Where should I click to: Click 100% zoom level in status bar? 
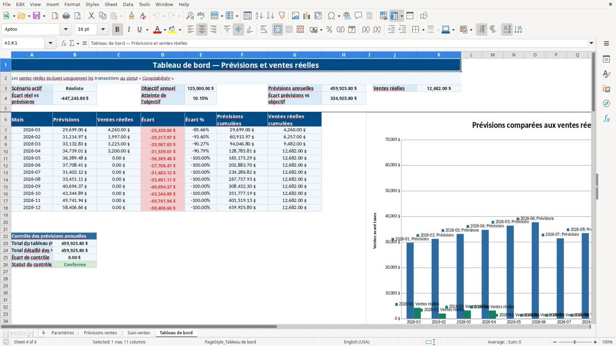point(607,342)
